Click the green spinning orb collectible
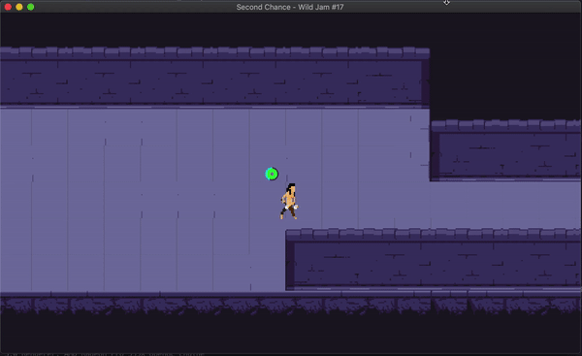 272,174
